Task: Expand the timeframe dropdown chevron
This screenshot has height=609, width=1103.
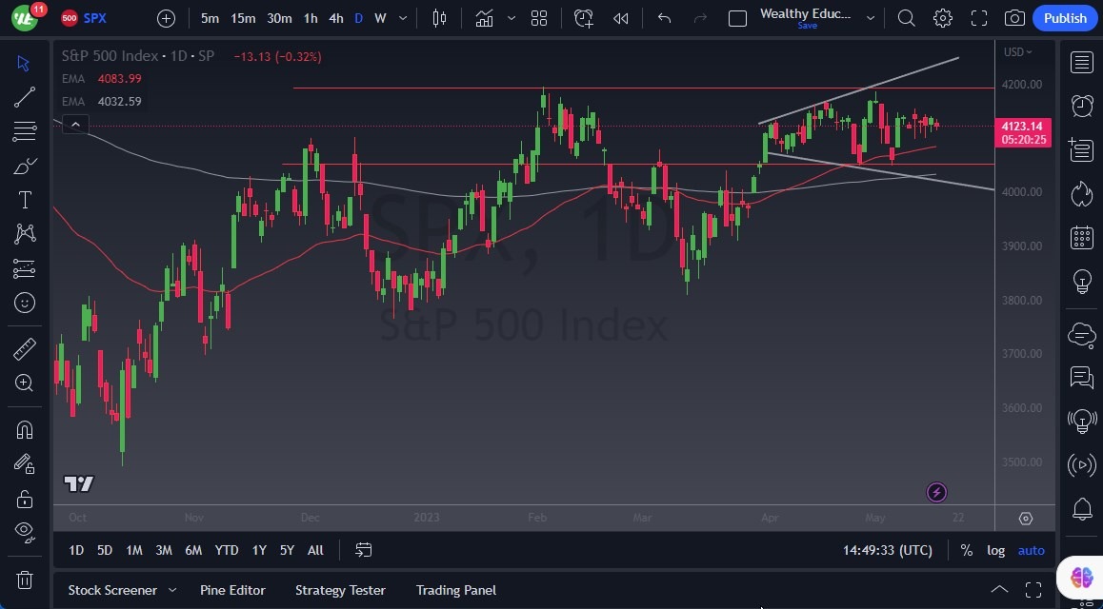Action: click(403, 18)
